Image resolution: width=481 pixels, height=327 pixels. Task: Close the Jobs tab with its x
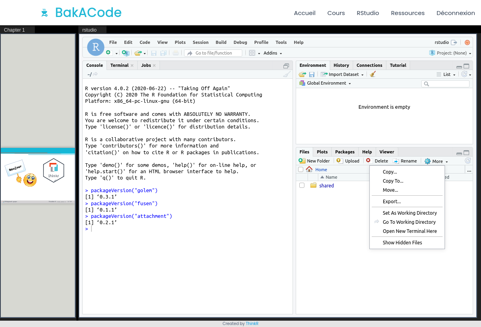(154, 65)
